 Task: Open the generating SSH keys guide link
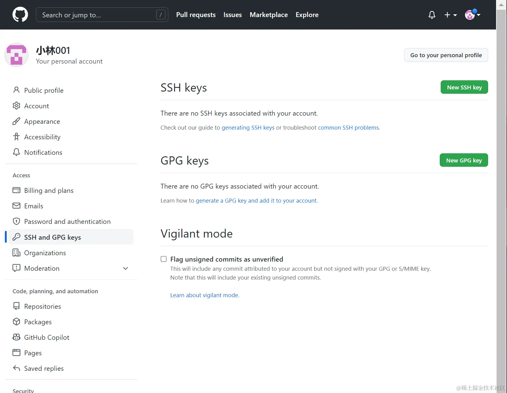(248, 127)
